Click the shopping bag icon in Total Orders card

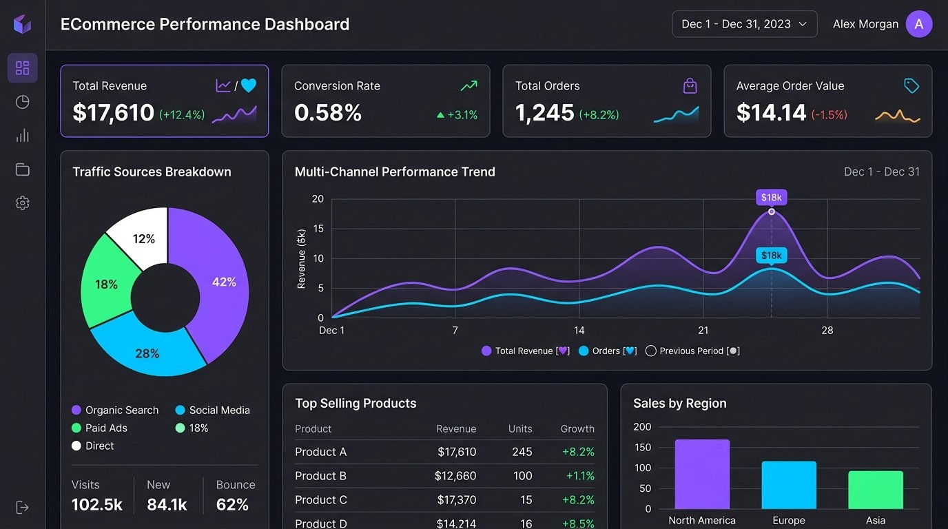[690, 85]
